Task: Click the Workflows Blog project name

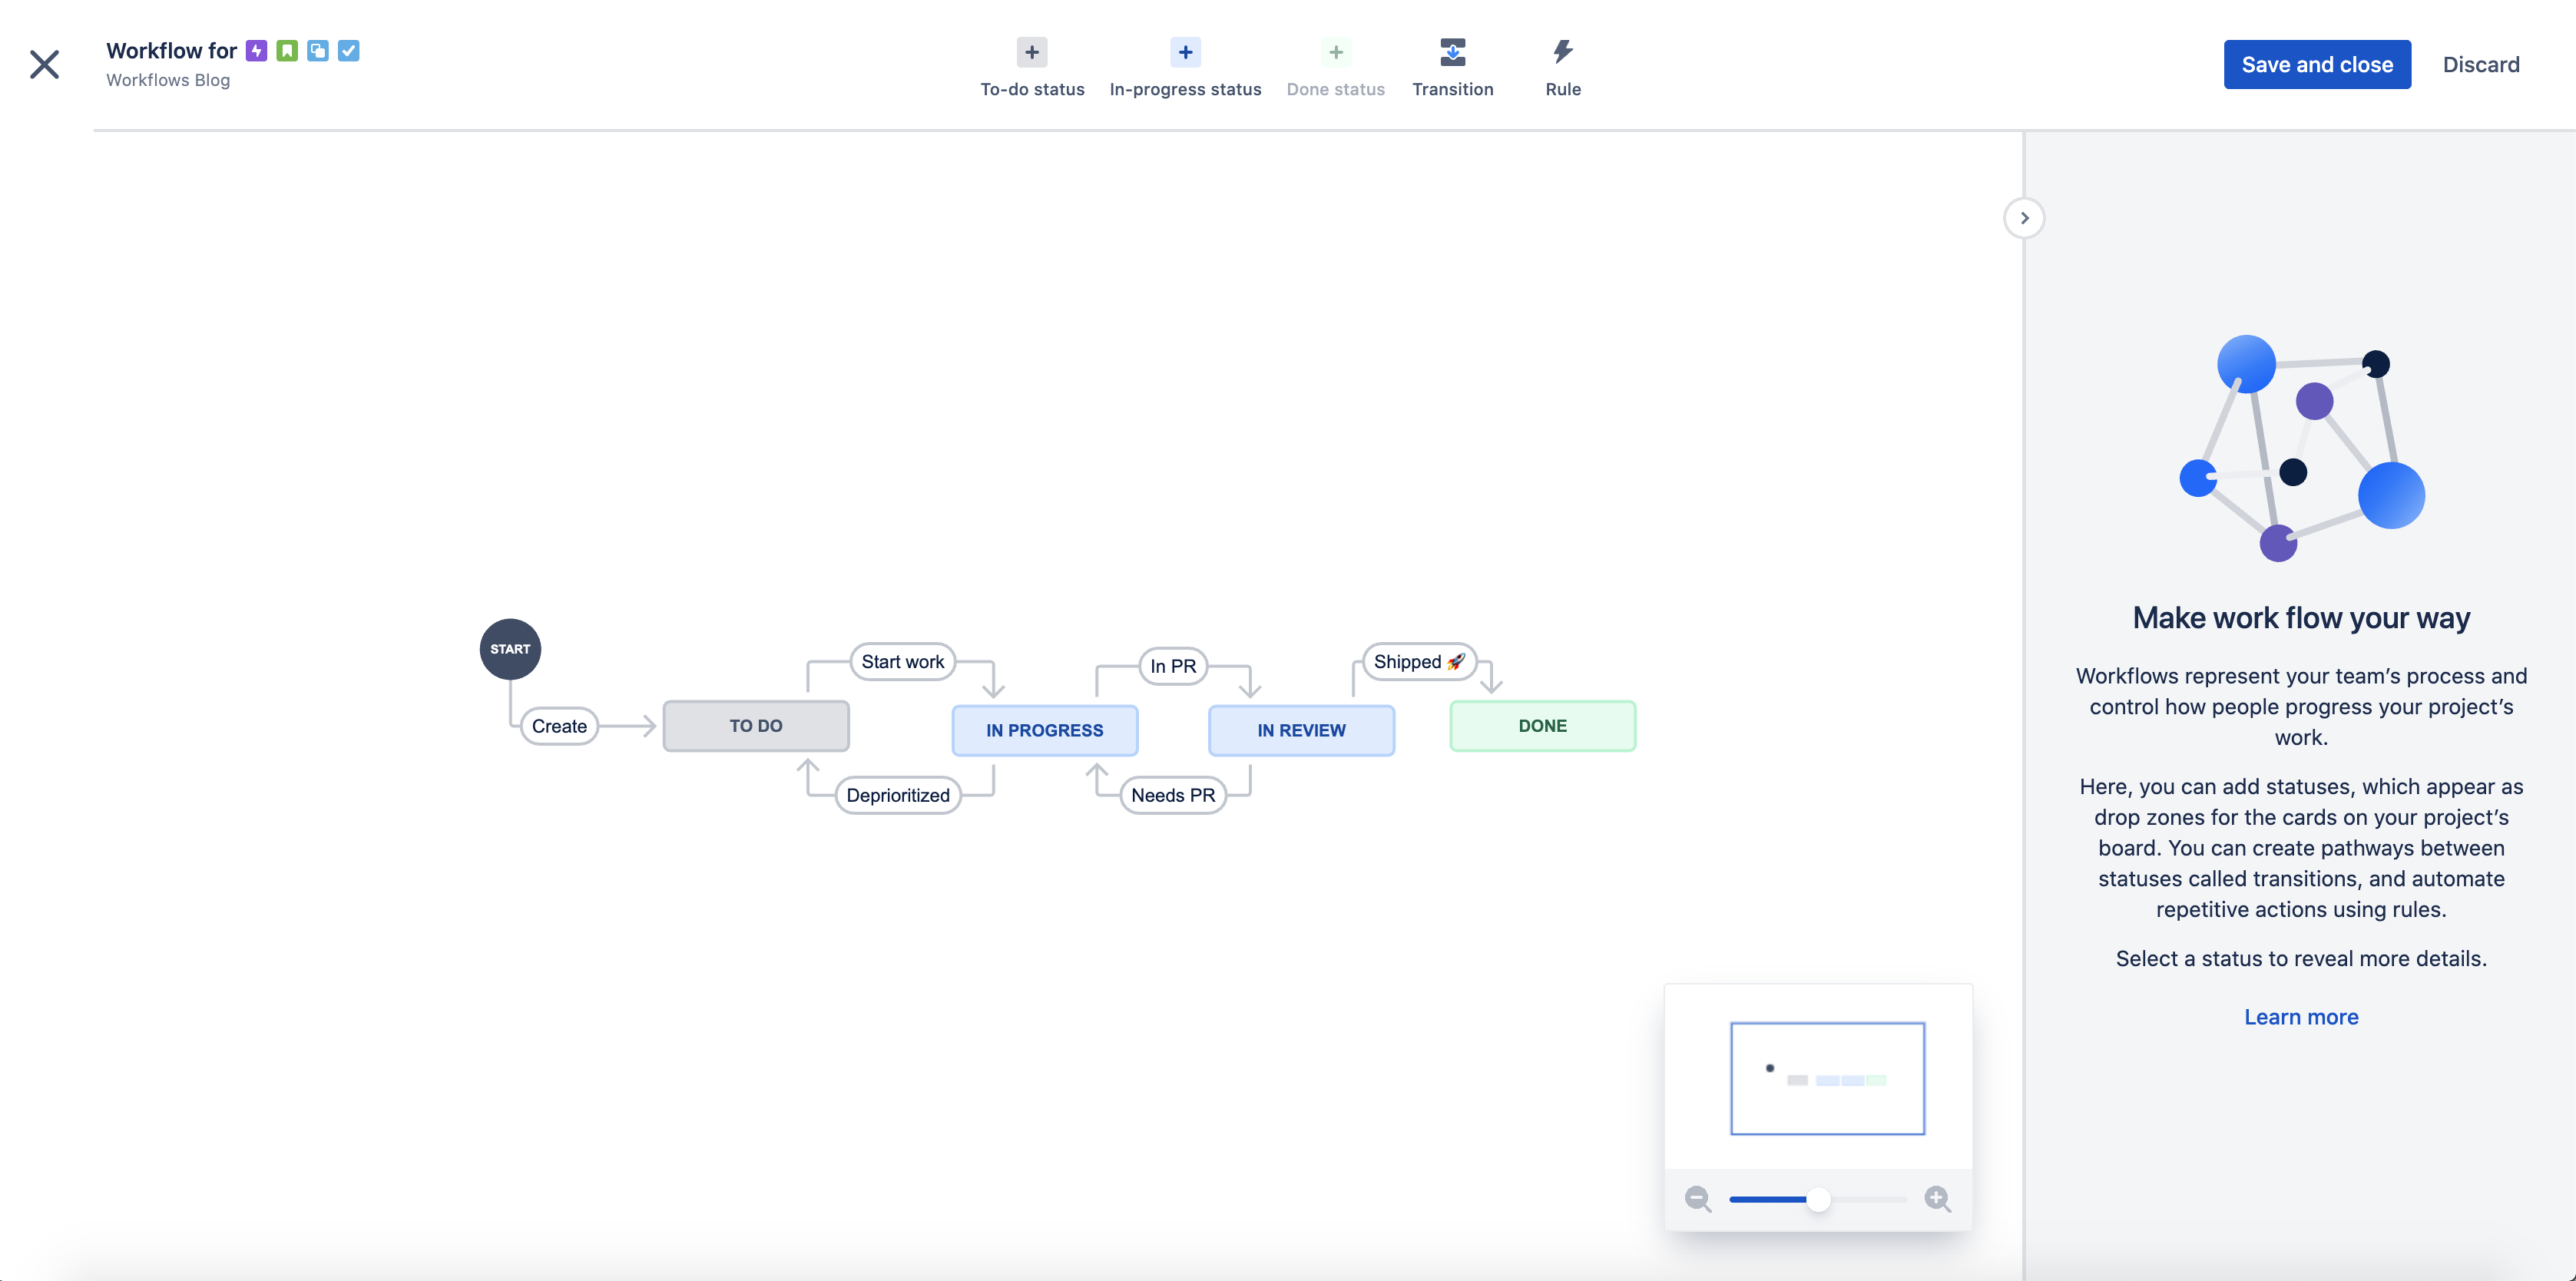Action: (168, 80)
